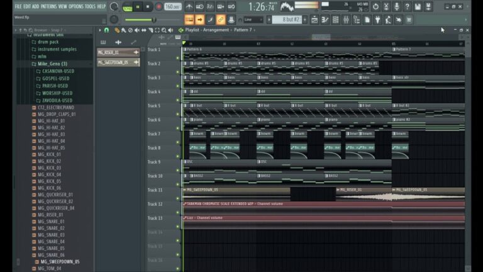Expand the WORSHIP-USED folder

point(57,93)
